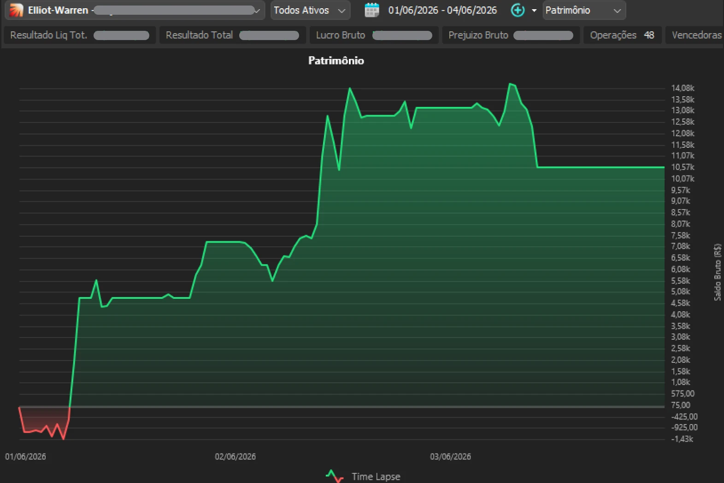Image resolution: width=724 pixels, height=483 pixels.
Task: Open the Patrimônio chart type dropdown
Action: pos(584,10)
